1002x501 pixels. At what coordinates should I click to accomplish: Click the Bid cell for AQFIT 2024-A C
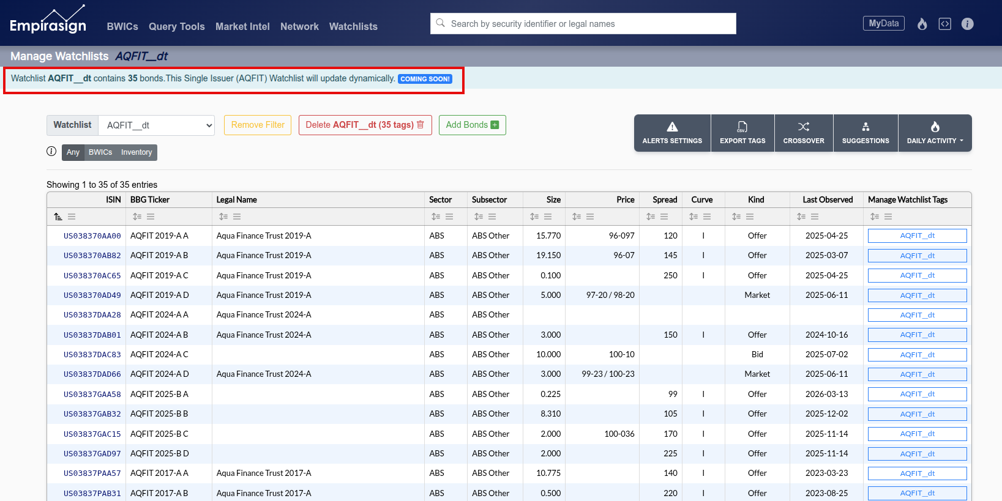[757, 355]
